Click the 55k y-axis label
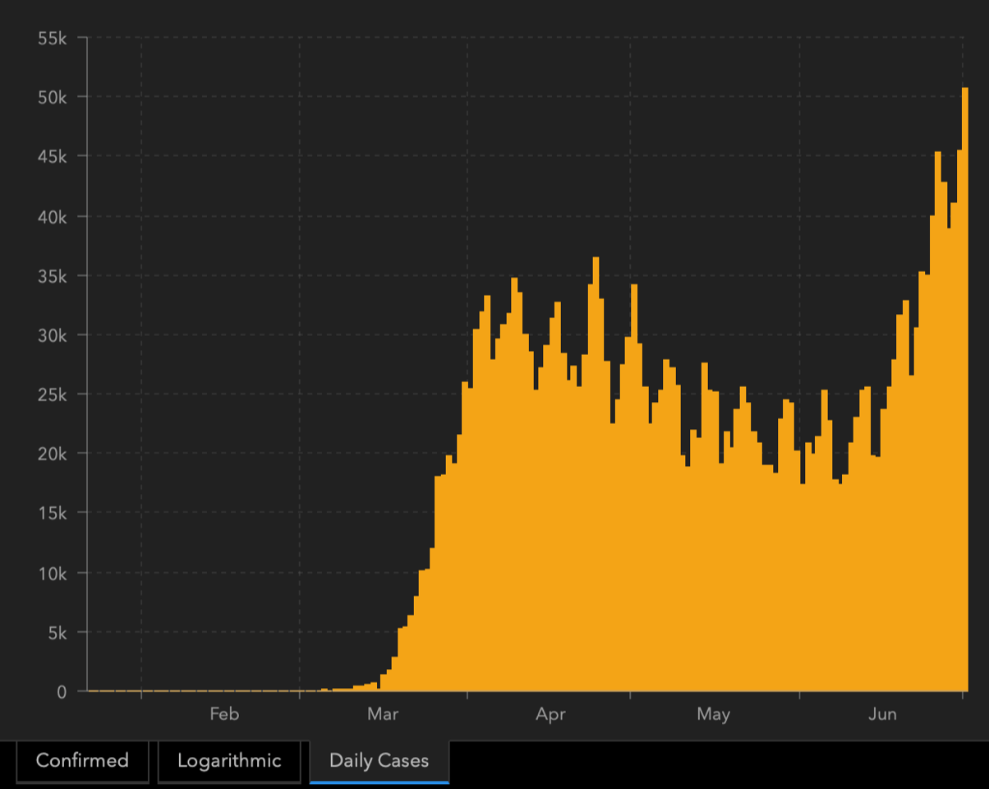Viewport: 989px width, 789px height. 52,38
